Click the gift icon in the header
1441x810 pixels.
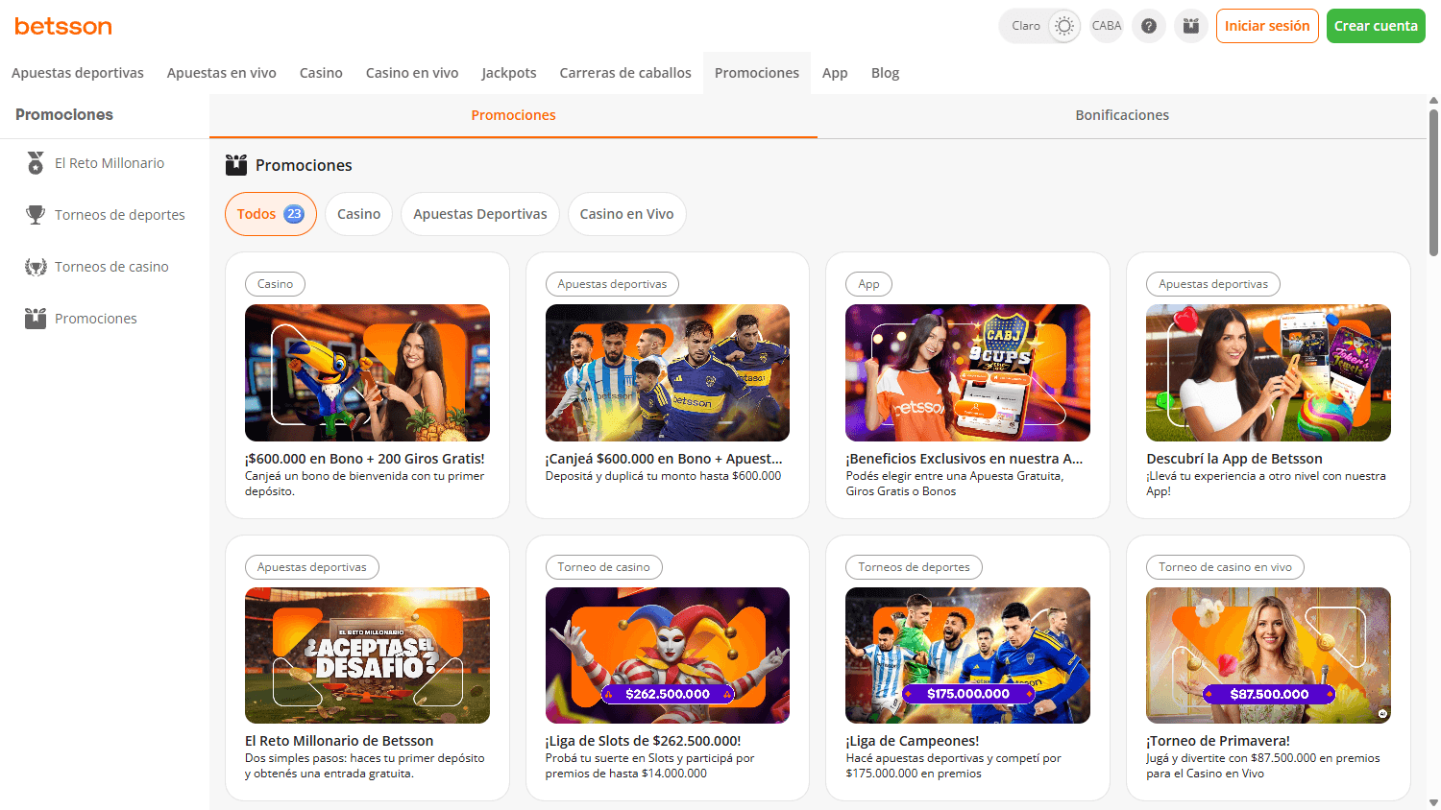(1191, 26)
